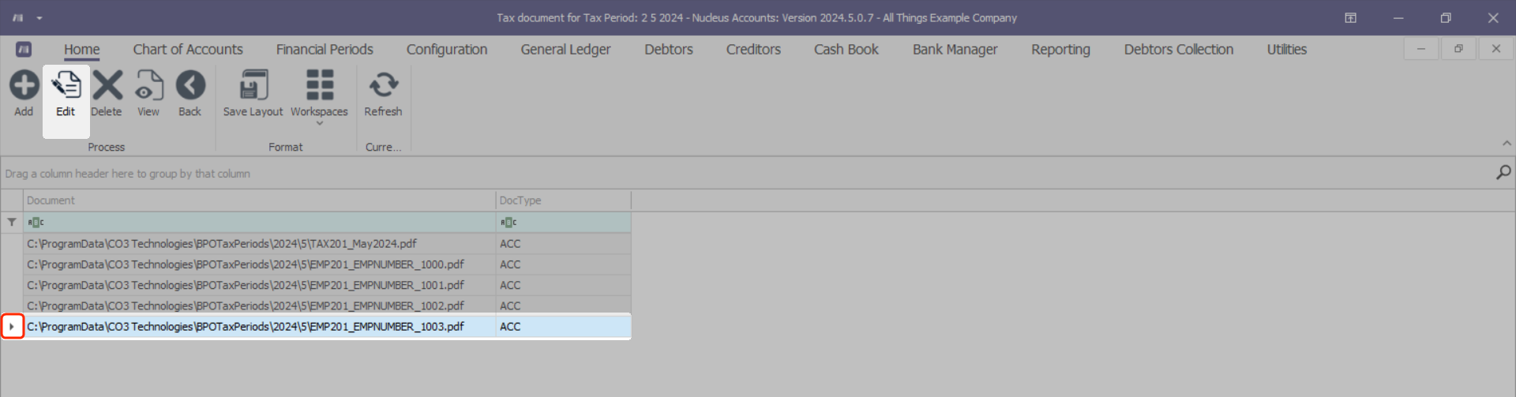Click the Document column filter field

point(259,223)
